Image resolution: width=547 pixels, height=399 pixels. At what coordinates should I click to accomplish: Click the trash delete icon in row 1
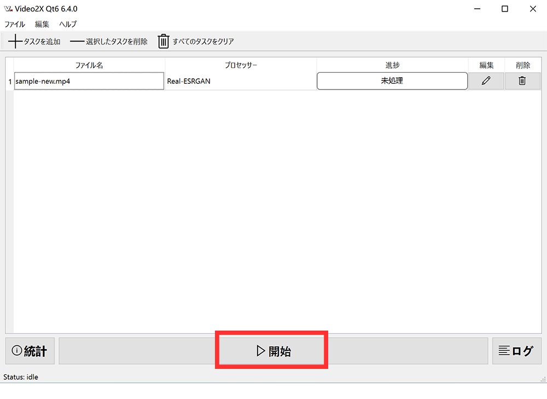coord(522,80)
